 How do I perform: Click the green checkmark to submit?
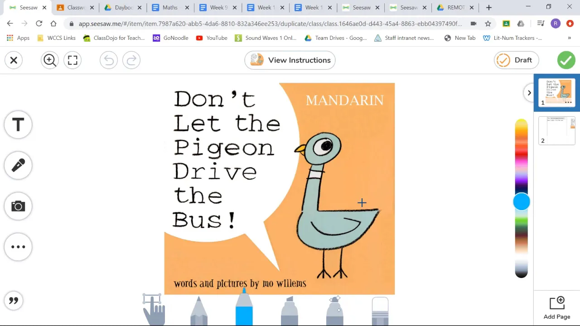pos(566,60)
